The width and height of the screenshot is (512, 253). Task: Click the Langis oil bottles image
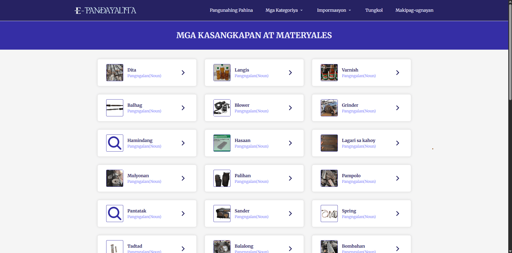222,73
